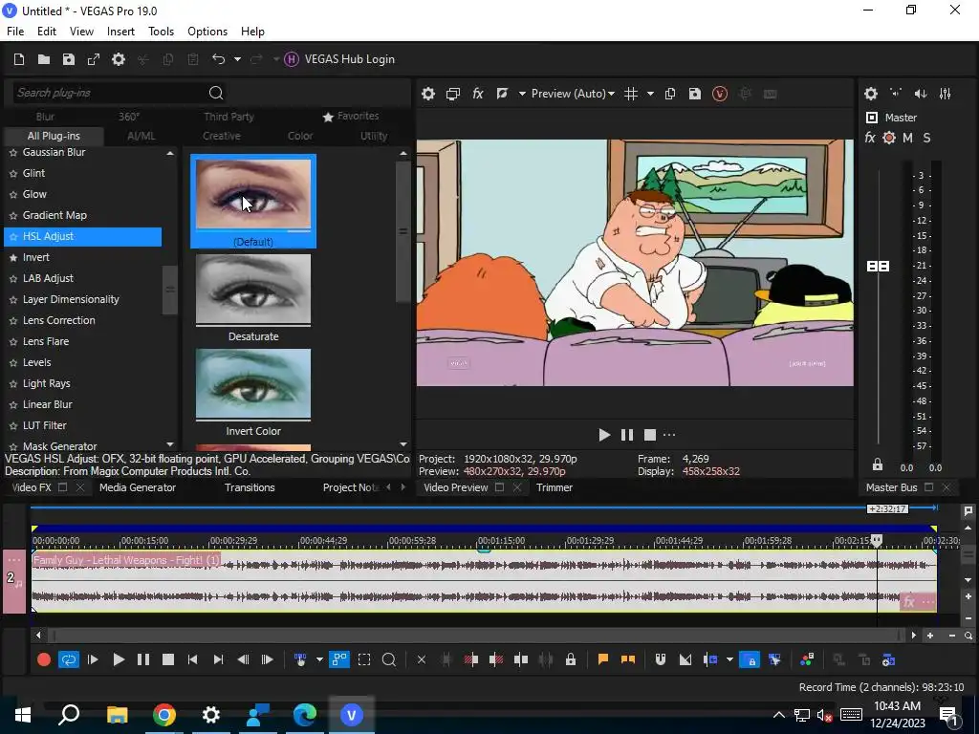
Task: Toggle Loop Playback in transport bar
Action: [x=69, y=660]
